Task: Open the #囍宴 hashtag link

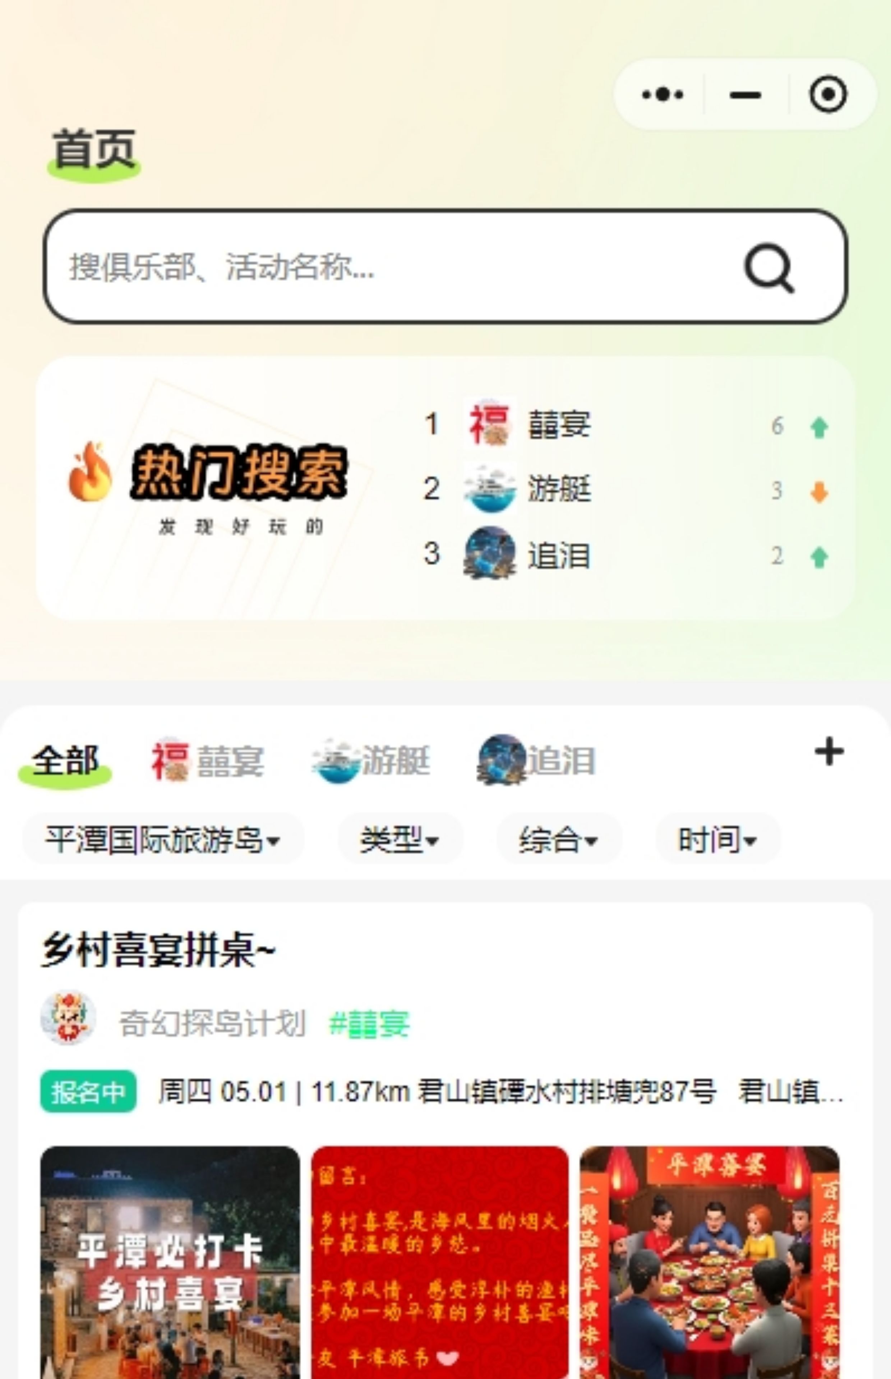Action: tap(369, 1024)
